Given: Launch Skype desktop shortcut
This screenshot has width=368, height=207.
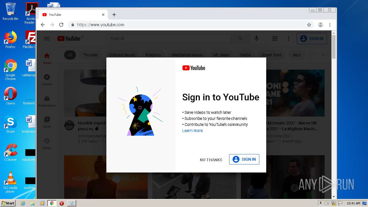Looking at the screenshot, I should pos(10,124).
